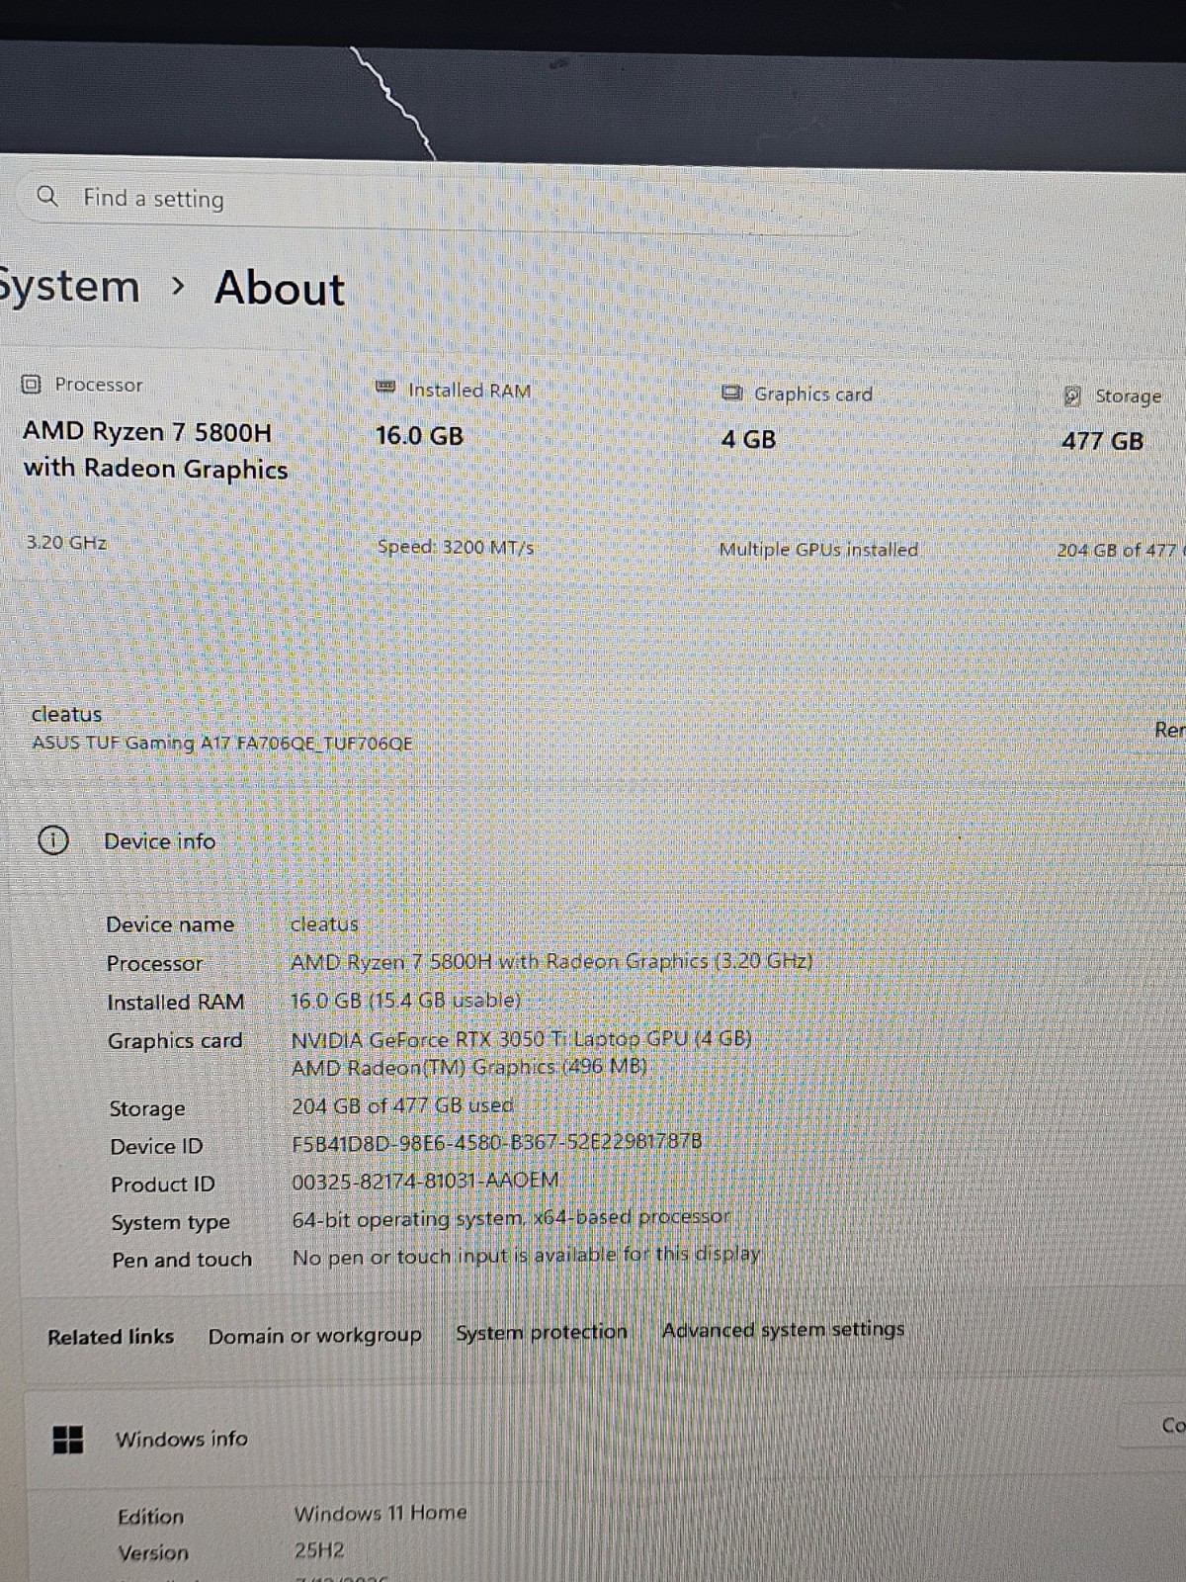Open Advanced system settings link
The height and width of the screenshot is (1582, 1186).
(784, 1330)
